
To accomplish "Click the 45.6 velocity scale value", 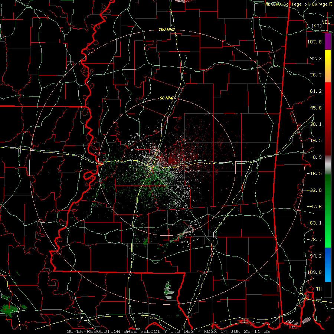I will pos(316,108).
